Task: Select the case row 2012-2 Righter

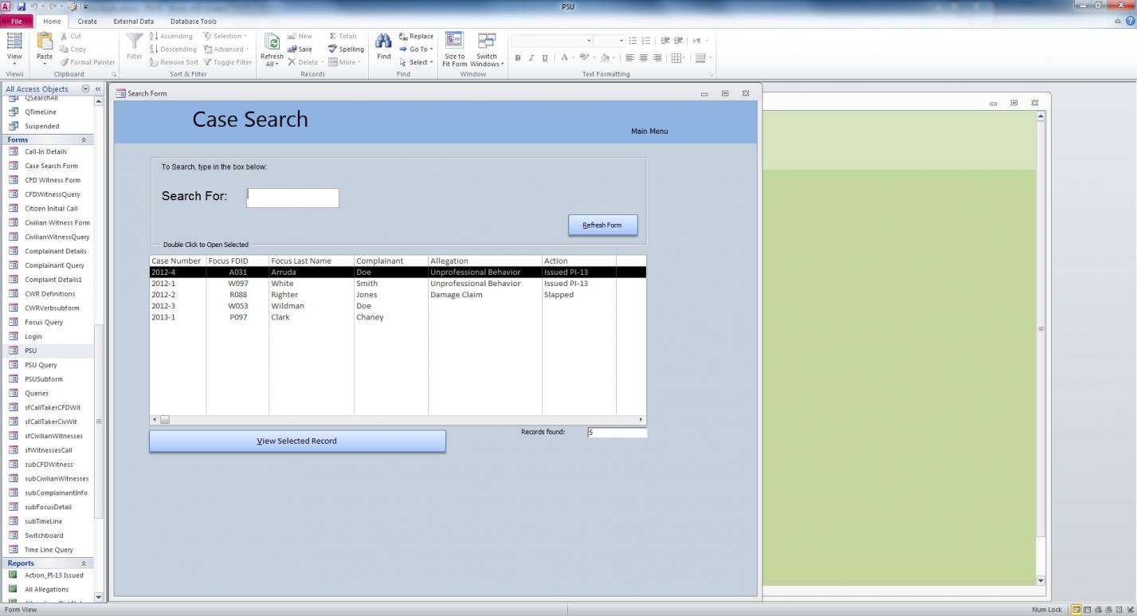Action: 398,295
